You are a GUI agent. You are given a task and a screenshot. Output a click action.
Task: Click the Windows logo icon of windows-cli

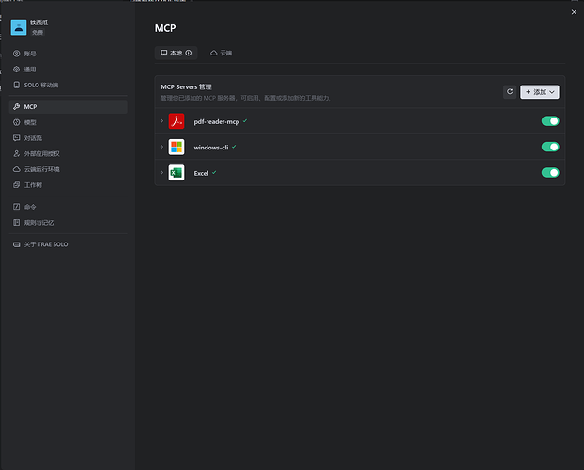click(x=177, y=147)
